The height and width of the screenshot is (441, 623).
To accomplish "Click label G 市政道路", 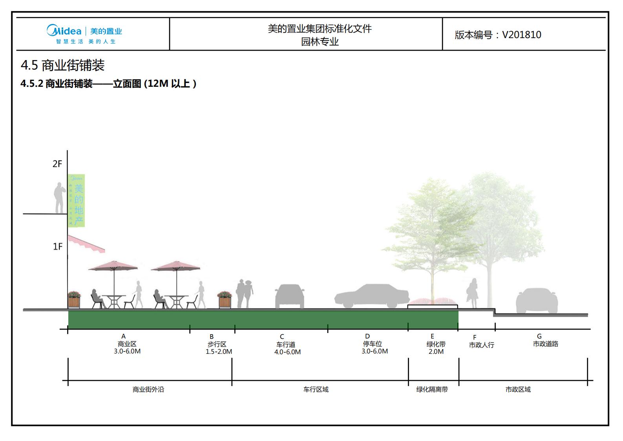I will [545, 340].
